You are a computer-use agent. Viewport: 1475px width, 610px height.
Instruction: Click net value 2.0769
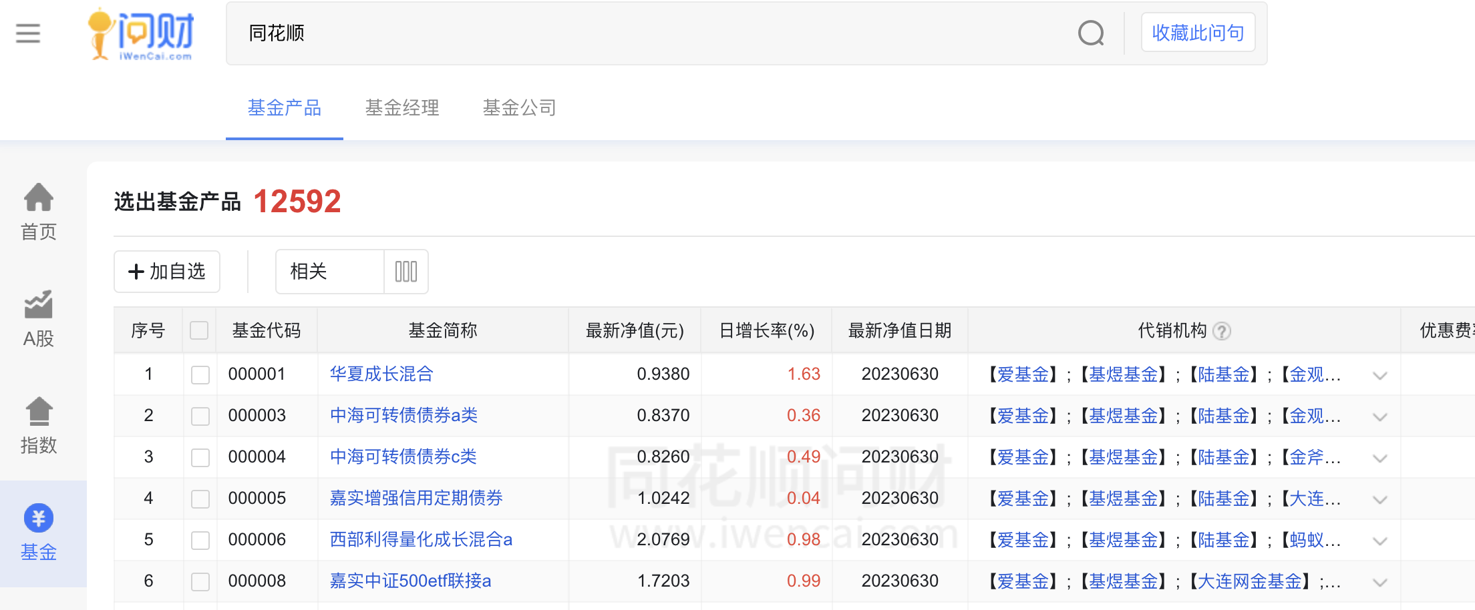tap(663, 539)
